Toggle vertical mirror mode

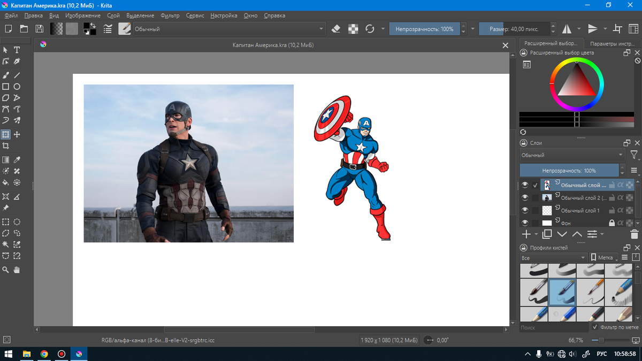[x=593, y=29]
